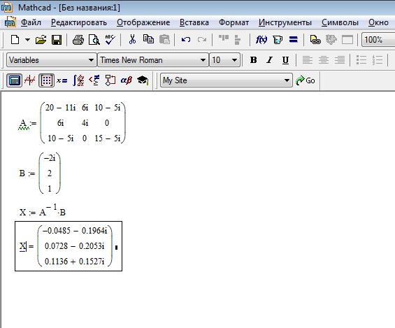Viewport: 395px width, 328px height.
Task: Open the Символы menu
Action: [x=340, y=22]
